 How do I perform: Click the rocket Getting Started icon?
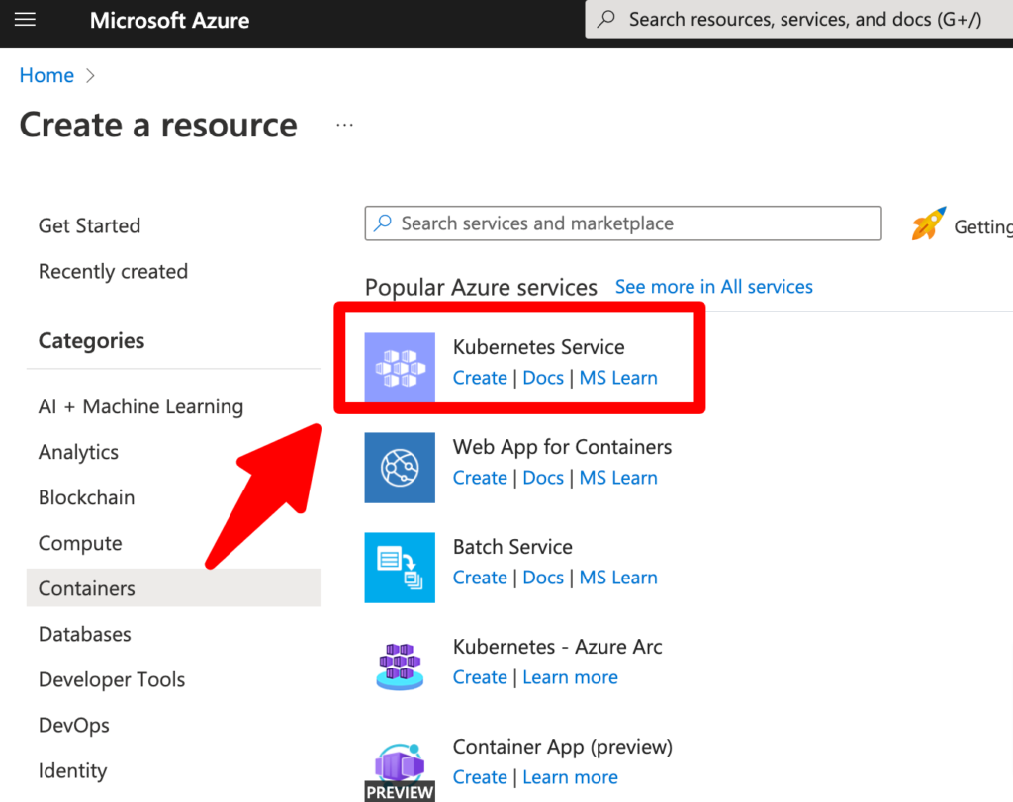tap(928, 224)
